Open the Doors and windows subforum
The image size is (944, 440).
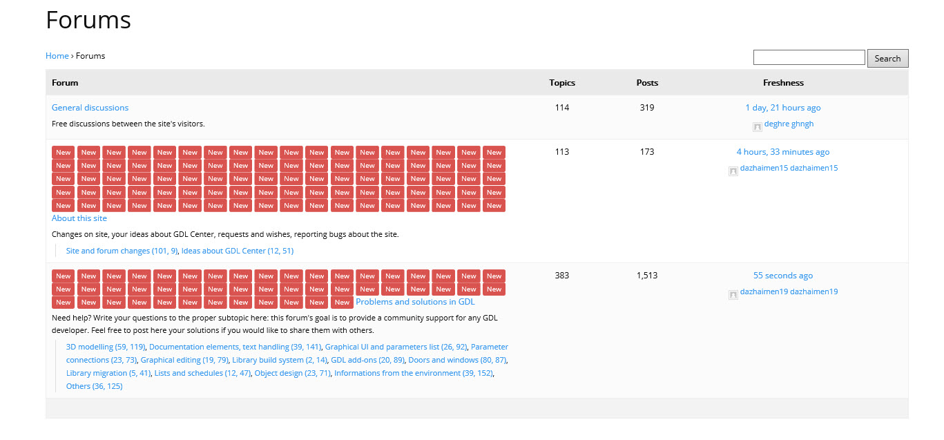pos(456,360)
